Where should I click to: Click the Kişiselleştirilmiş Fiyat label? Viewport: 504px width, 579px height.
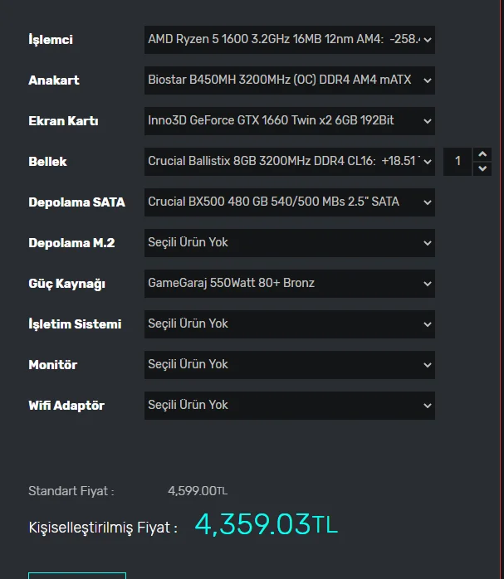click(x=103, y=528)
